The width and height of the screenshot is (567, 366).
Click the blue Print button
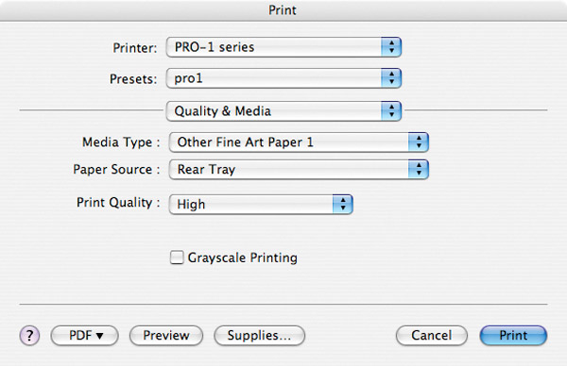tap(513, 336)
